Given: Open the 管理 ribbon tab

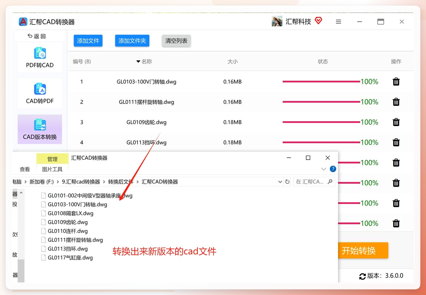Looking at the screenshot, I should pyautogui.click(x=52, y=159).
